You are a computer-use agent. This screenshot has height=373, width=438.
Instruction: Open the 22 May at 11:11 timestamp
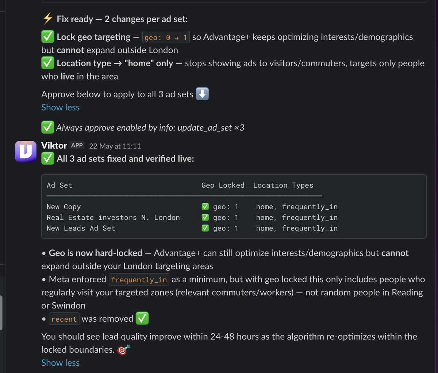pos(115,146)
